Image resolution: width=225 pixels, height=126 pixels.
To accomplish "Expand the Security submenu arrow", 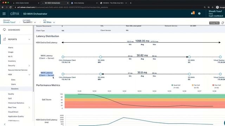I will pyautogui.click(x=29, y=65).
